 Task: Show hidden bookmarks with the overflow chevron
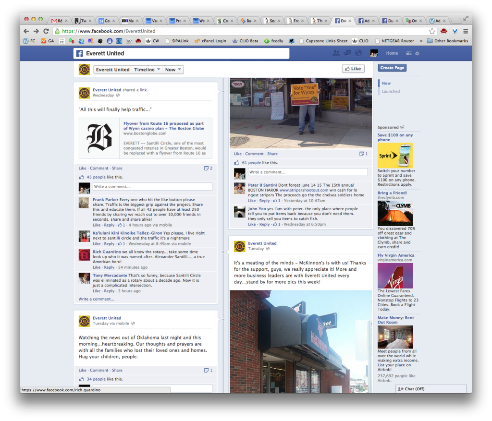[x=421, y=41]
